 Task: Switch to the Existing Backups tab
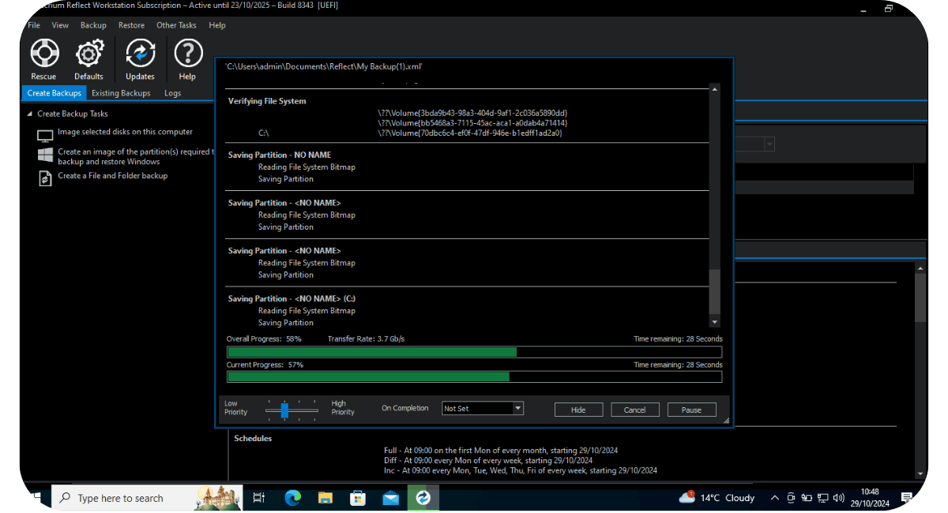click(x=121, y=93)
